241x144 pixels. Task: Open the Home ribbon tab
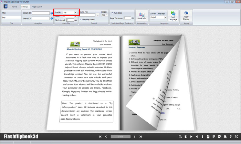click(14, 7)
